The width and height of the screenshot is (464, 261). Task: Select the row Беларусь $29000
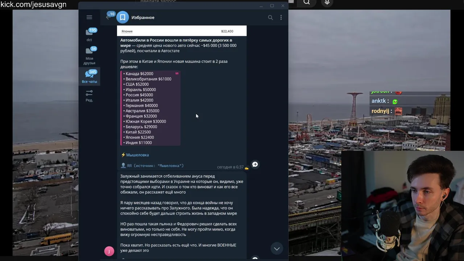pyautogui.click(x=140, y=127)
